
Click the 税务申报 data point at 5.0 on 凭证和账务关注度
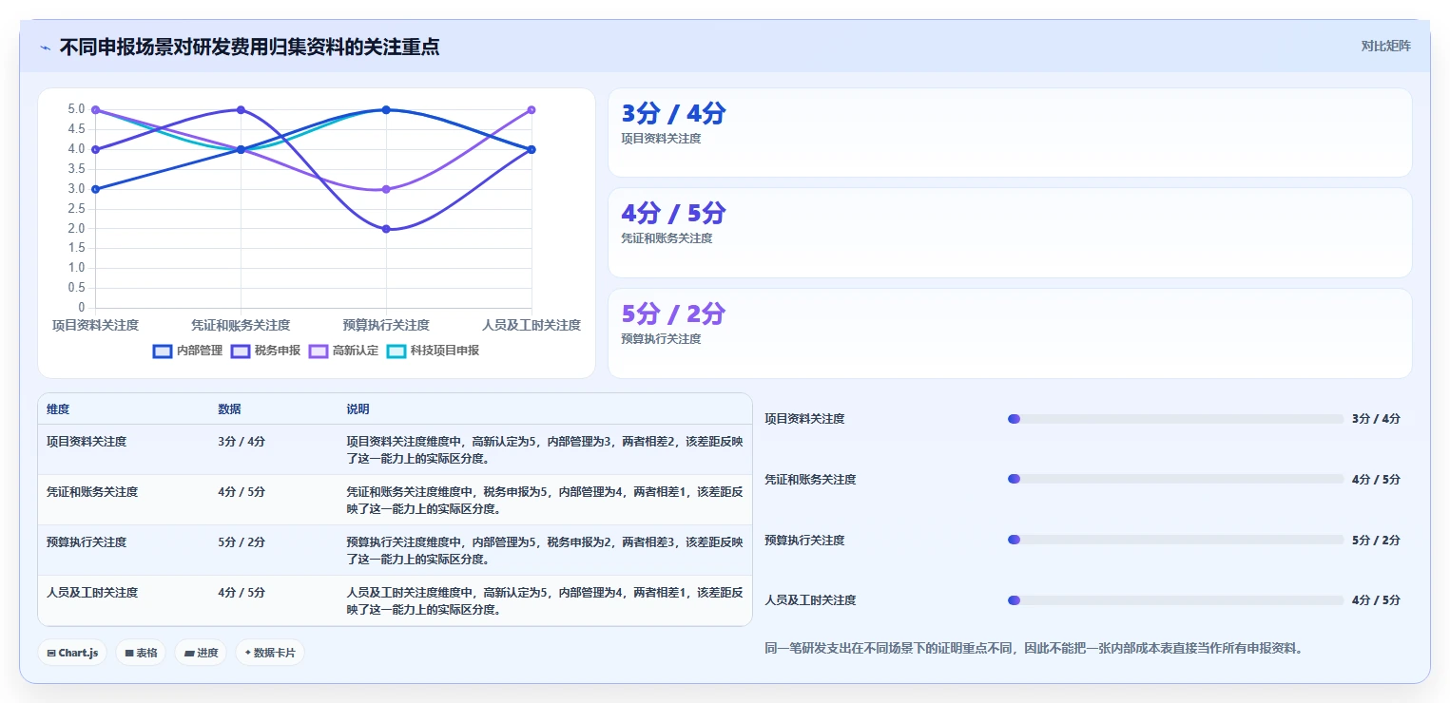241,110
